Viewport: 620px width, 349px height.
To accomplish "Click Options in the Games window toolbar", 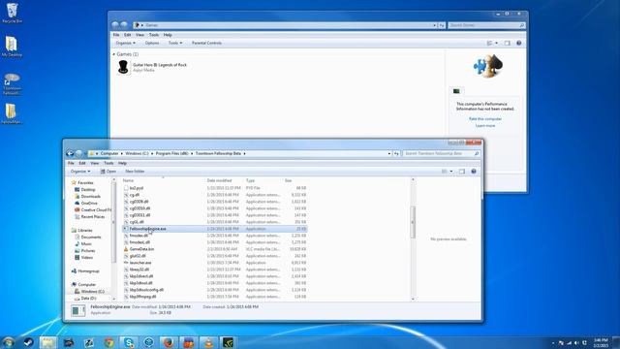I will pyautogui.click(x=152, y=43).
